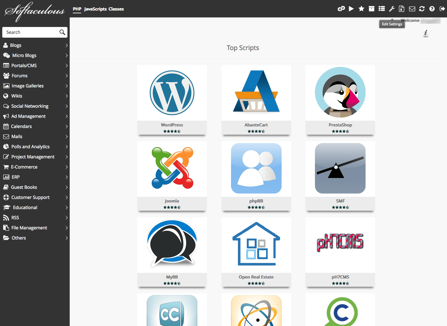Click the sync refresh icon
This screenshot has height=326, width=447.
tap(422, 9)
